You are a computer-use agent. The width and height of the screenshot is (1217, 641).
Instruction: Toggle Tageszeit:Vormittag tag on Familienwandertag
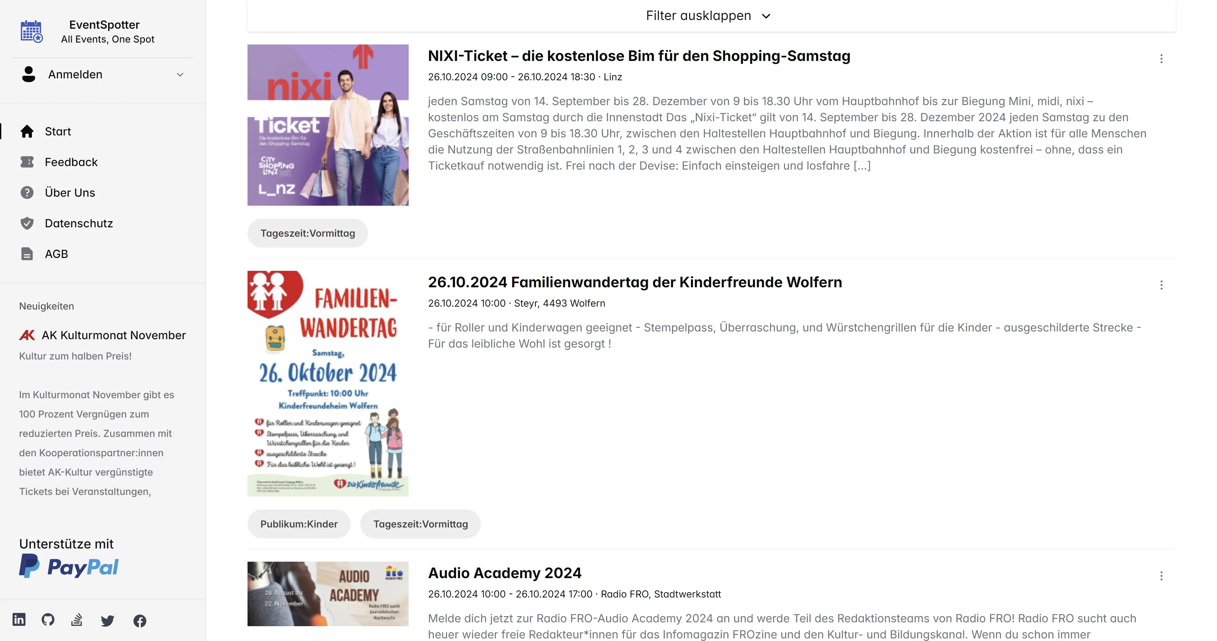(420, 523)
